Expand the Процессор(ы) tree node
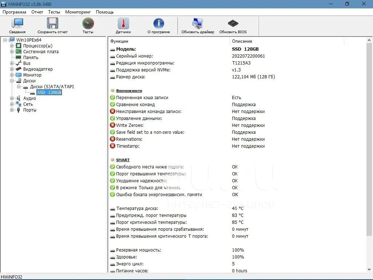Image resolution: width=373 pixels, height=280 pixels. click(x=12, y=46)
